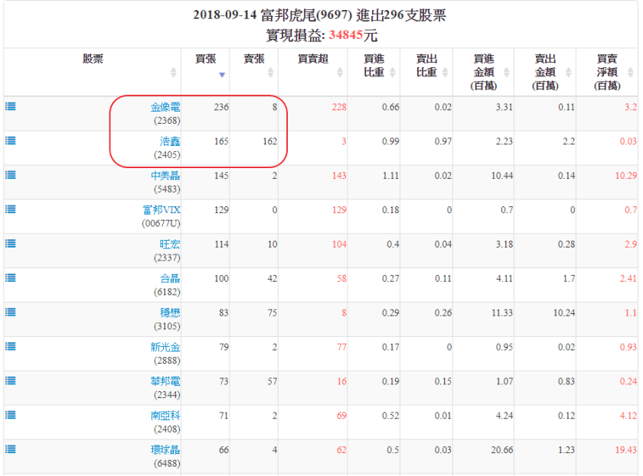Click the list icon beside 南亞科
643x476 pixels.
pos(11,415)
